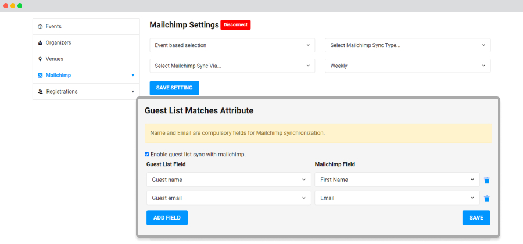The width and height of the screenshot is (523, 244).
Task: Click the Mailchimp Settings heading
Action: 184,25
